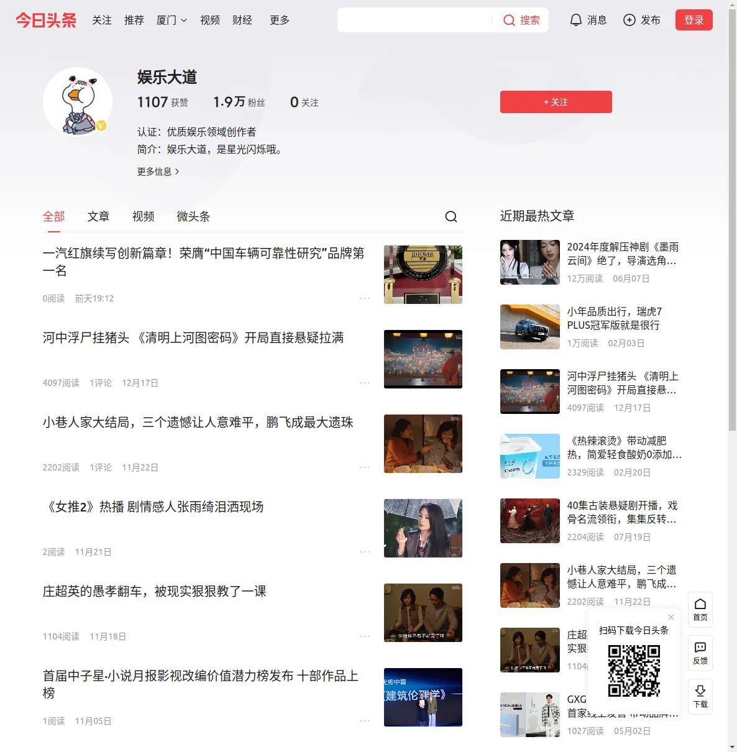
Task: Open sidebar thumbnail of blue SUV
Action: coord(530,327)
